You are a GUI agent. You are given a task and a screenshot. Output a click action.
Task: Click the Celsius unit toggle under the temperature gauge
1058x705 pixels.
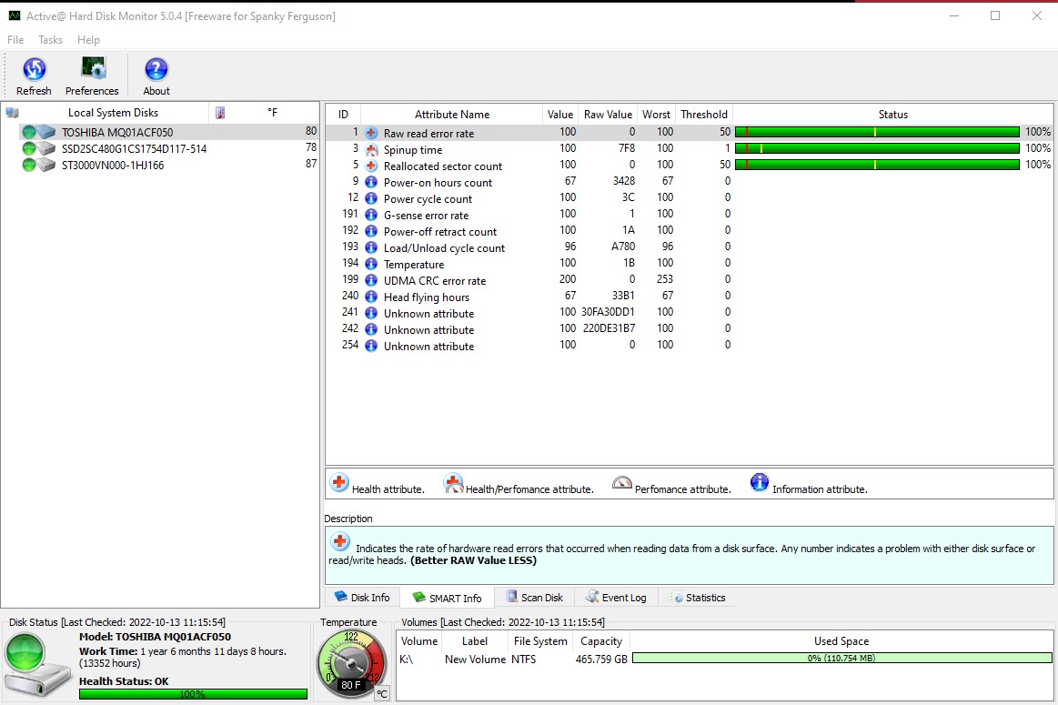coord(382,694)
